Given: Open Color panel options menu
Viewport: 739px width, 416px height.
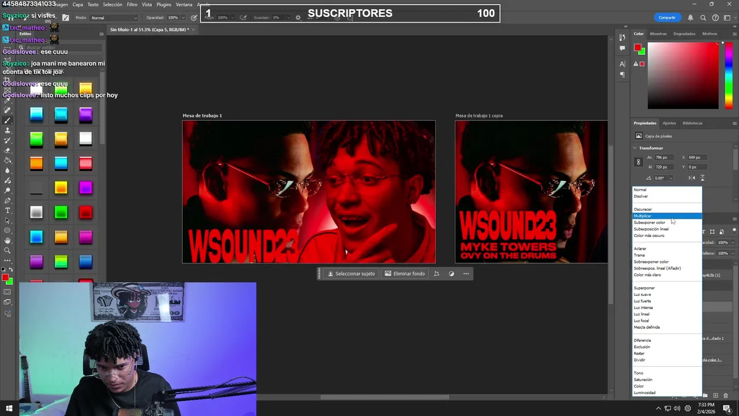Looking at the screenshot, I should [x=734, y=34].
